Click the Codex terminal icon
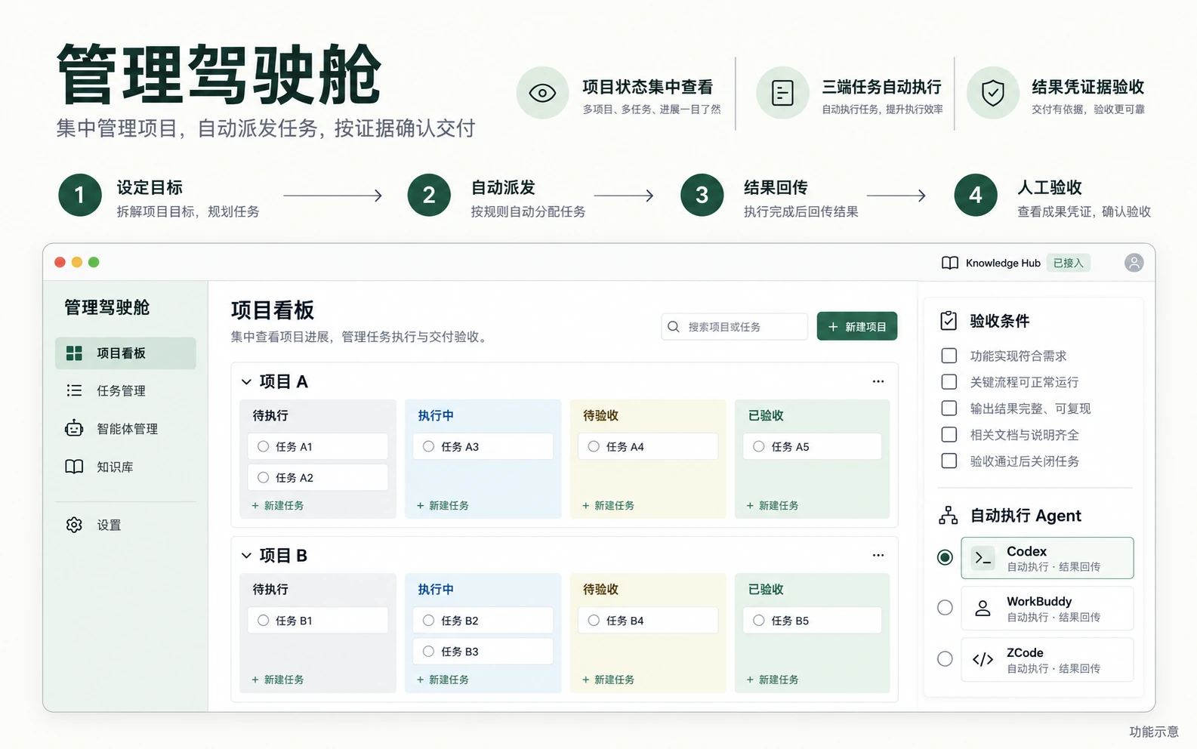The image size is (1197, 749). [x=983, y=558]
